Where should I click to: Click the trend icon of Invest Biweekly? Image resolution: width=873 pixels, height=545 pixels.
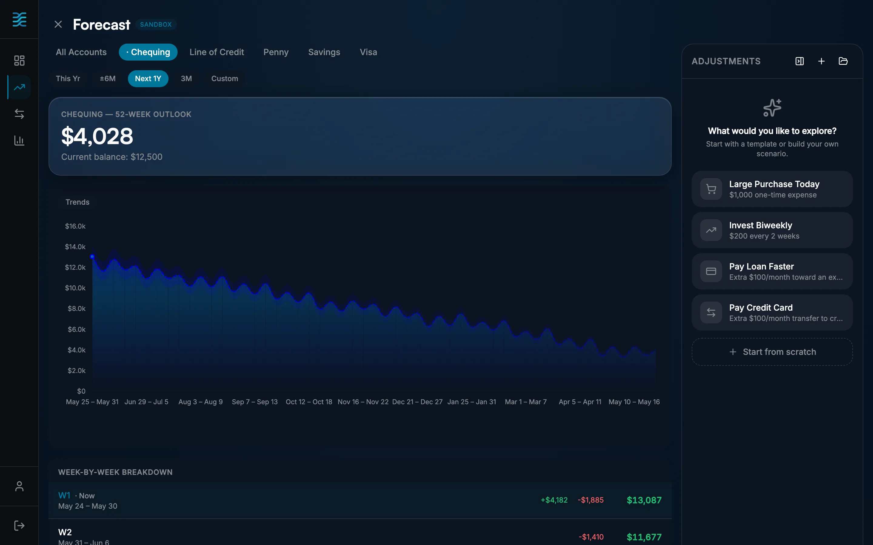pos(711,230)
